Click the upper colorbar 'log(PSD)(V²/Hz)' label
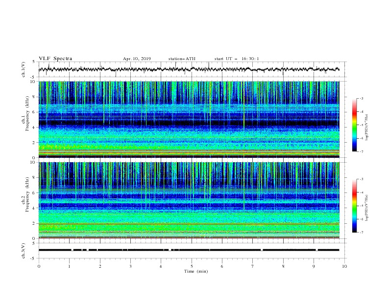 [x=367, y=128]
